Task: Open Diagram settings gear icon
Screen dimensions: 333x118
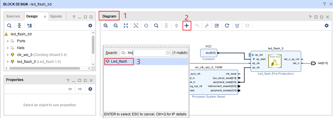Action: pos(327,26)
